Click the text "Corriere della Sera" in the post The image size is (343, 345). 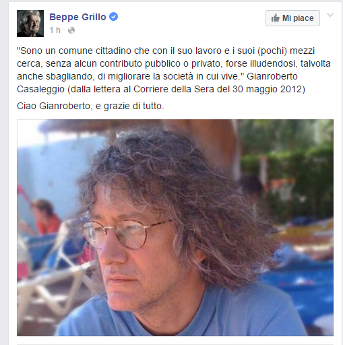tap(174, 89)
